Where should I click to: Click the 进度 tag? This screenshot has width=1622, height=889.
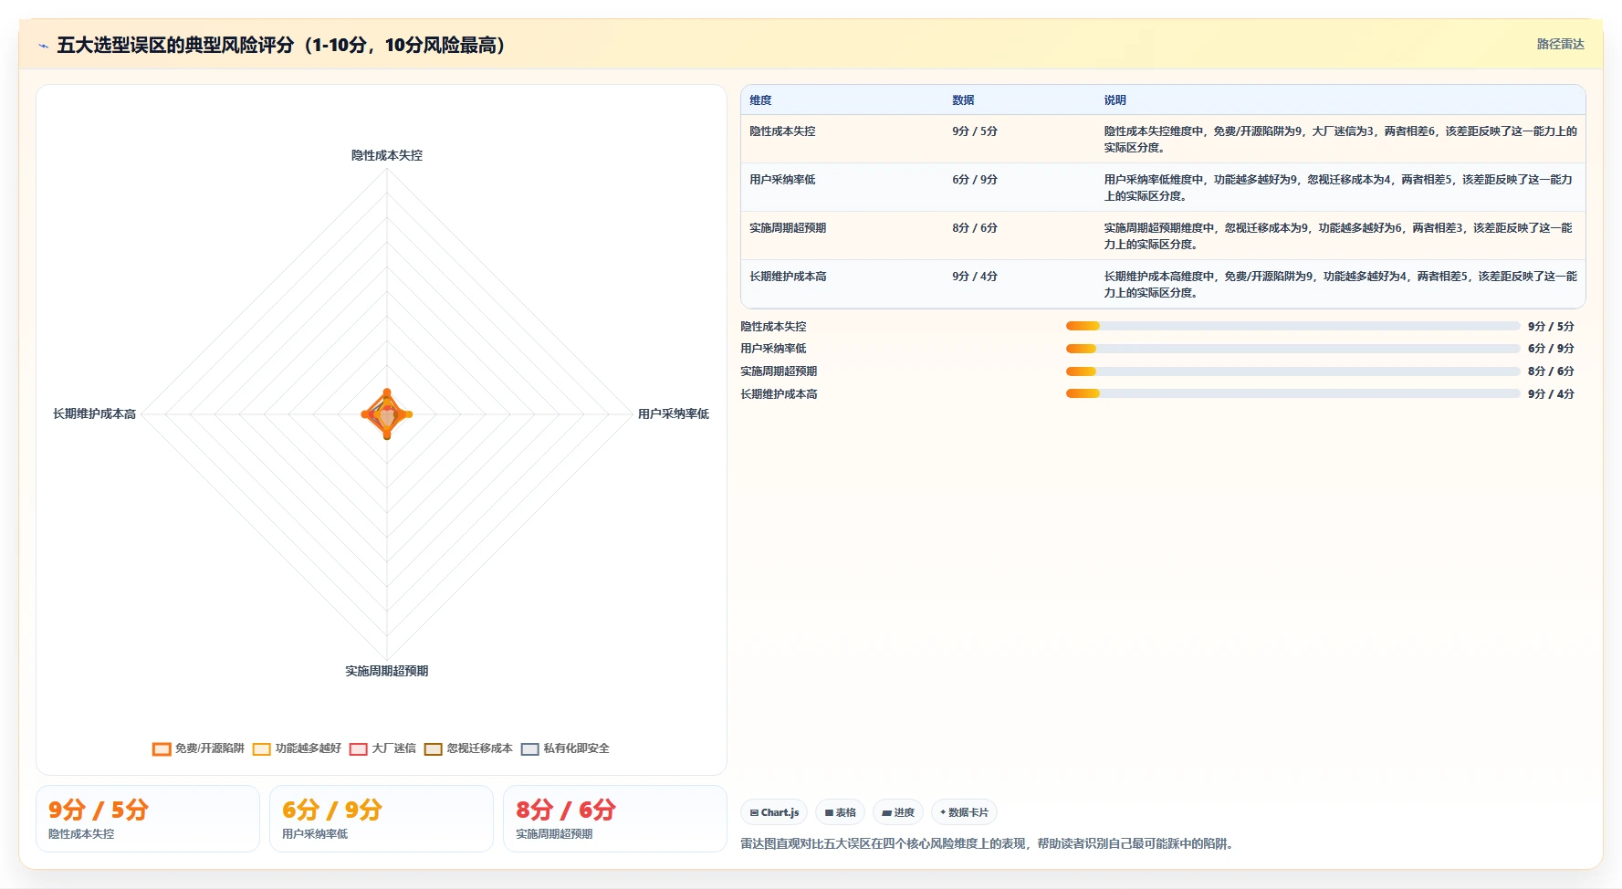point(898,812)
